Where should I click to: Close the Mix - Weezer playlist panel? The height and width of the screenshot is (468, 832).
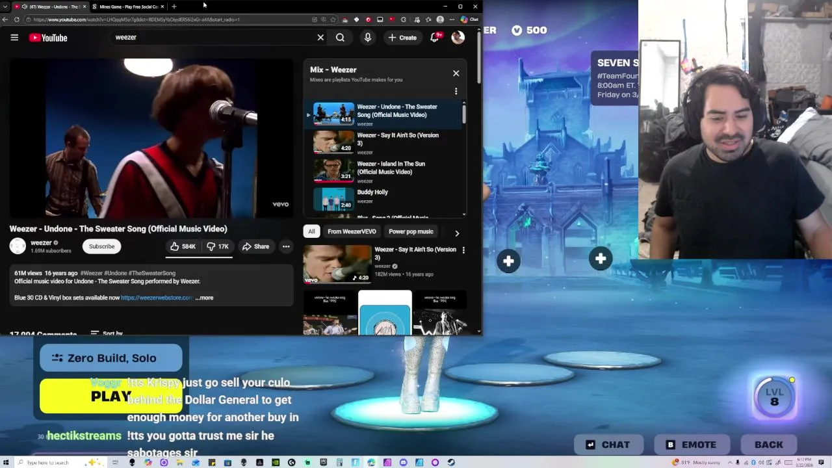(x=456, y=73)
